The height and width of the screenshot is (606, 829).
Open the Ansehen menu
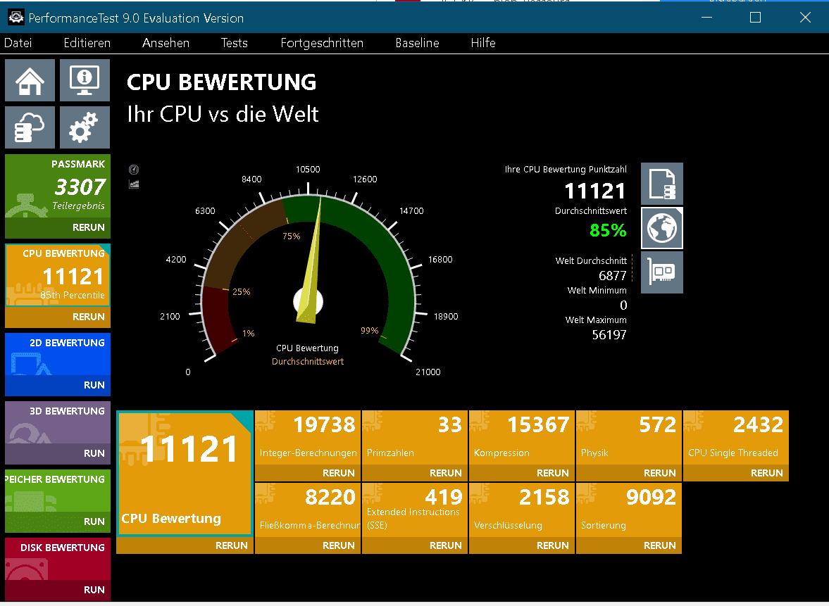[x=166, y=43]
